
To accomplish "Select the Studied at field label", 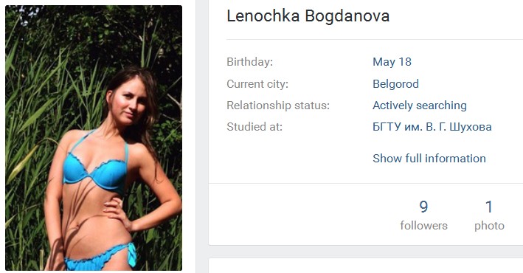I will point(254,127).
